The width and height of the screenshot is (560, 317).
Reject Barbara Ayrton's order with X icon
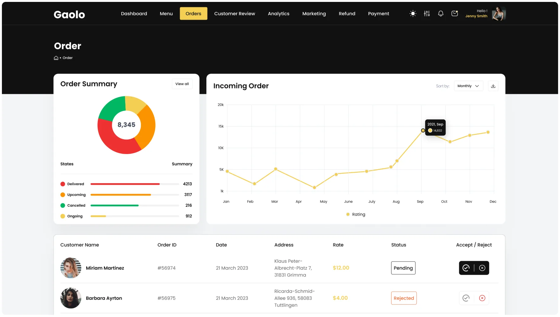tap(482, 298)
